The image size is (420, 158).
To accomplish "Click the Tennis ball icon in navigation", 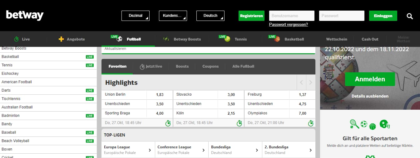I will [x=227, y=39].
